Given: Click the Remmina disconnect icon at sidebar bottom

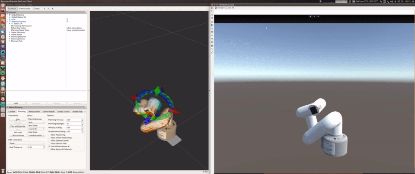Looking at the screenshot, I should (212, 52).
